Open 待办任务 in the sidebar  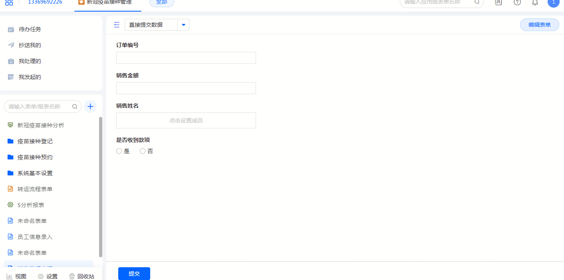click(30, 29)
